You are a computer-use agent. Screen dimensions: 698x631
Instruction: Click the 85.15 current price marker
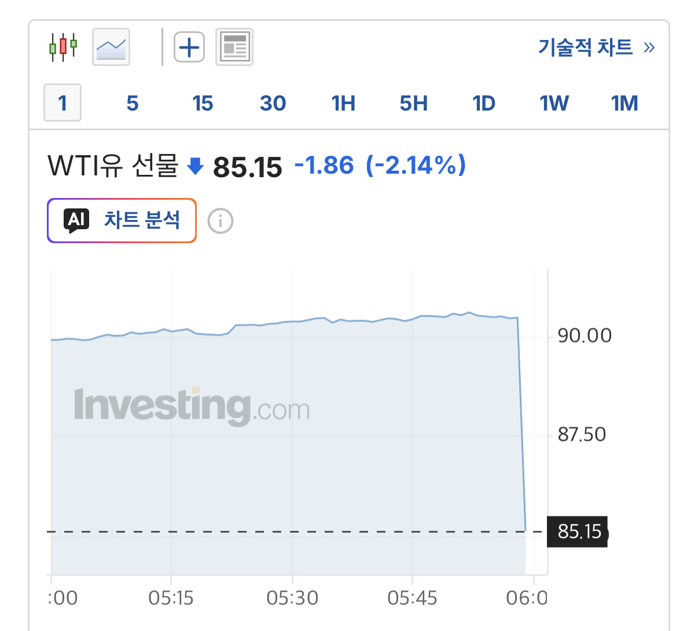(578, 531)
